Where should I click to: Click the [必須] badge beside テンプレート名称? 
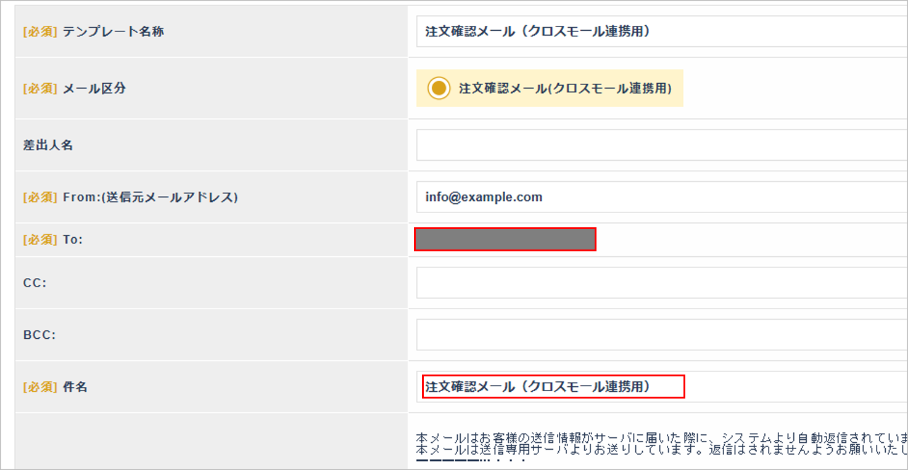coord(40,31)
